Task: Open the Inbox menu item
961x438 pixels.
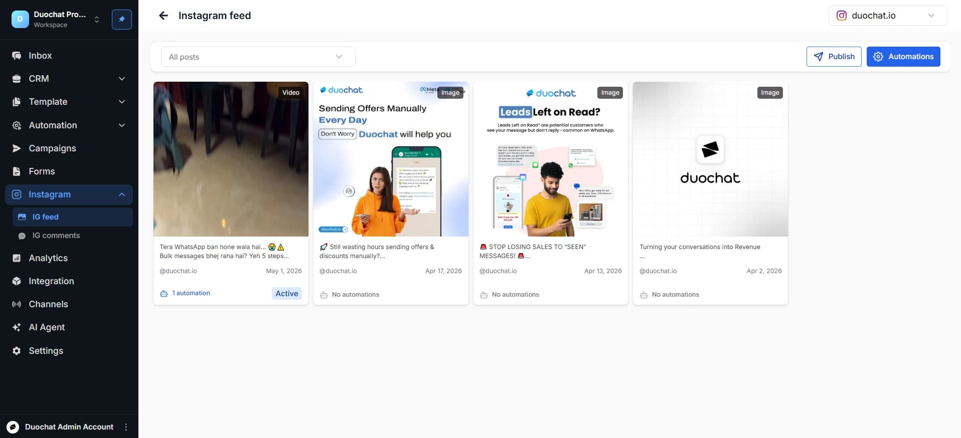Action: click(69, 56)
